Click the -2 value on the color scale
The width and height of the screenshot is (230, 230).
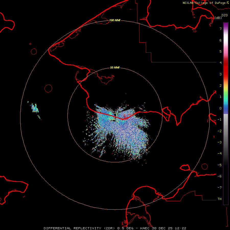click(x=220, y=131)
